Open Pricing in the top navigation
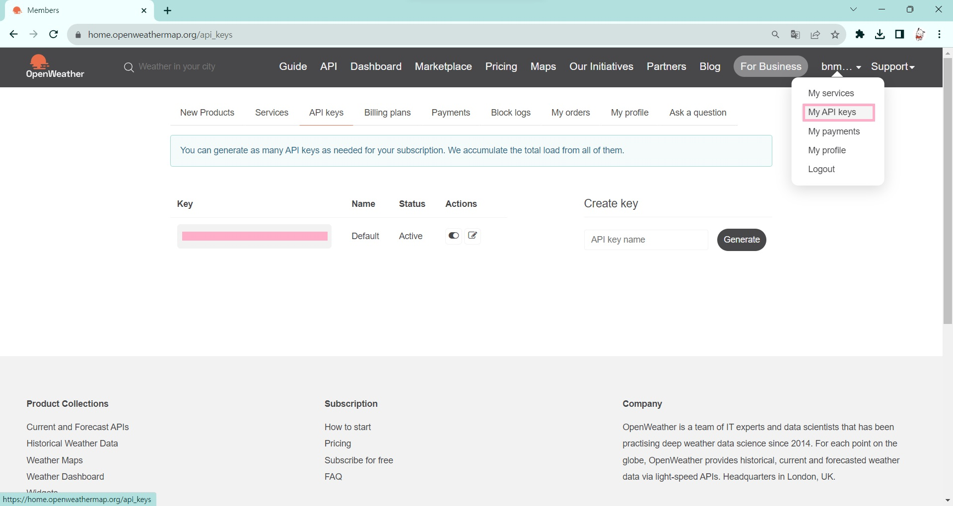The height and width of the screenshot is (506, 953). [501, 66]
